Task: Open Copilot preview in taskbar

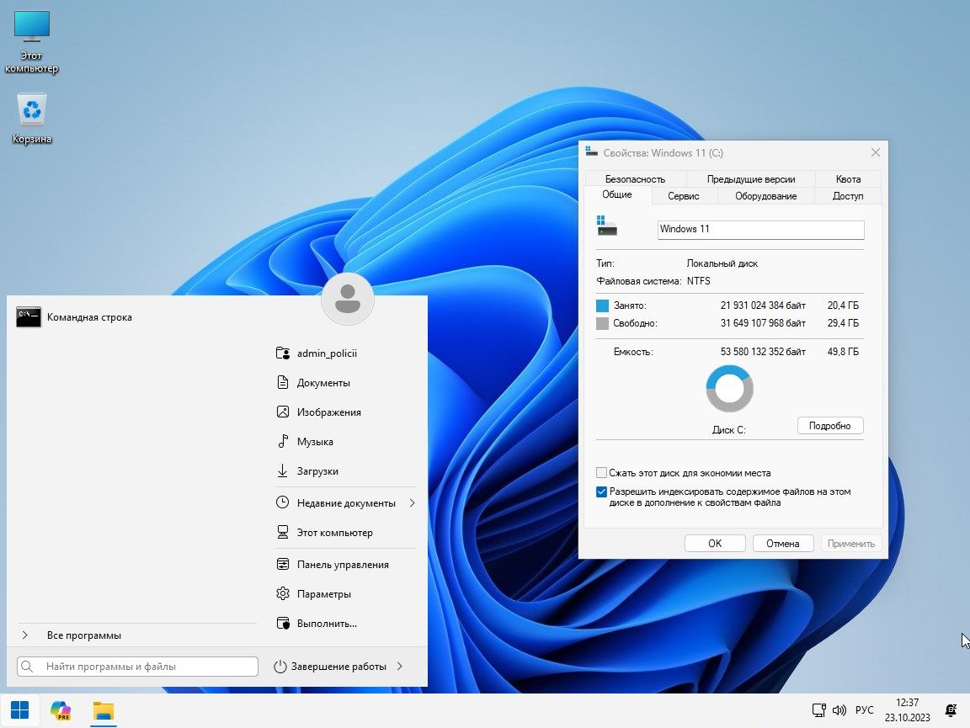Action: pyautogui.click(x=61, y=710)
